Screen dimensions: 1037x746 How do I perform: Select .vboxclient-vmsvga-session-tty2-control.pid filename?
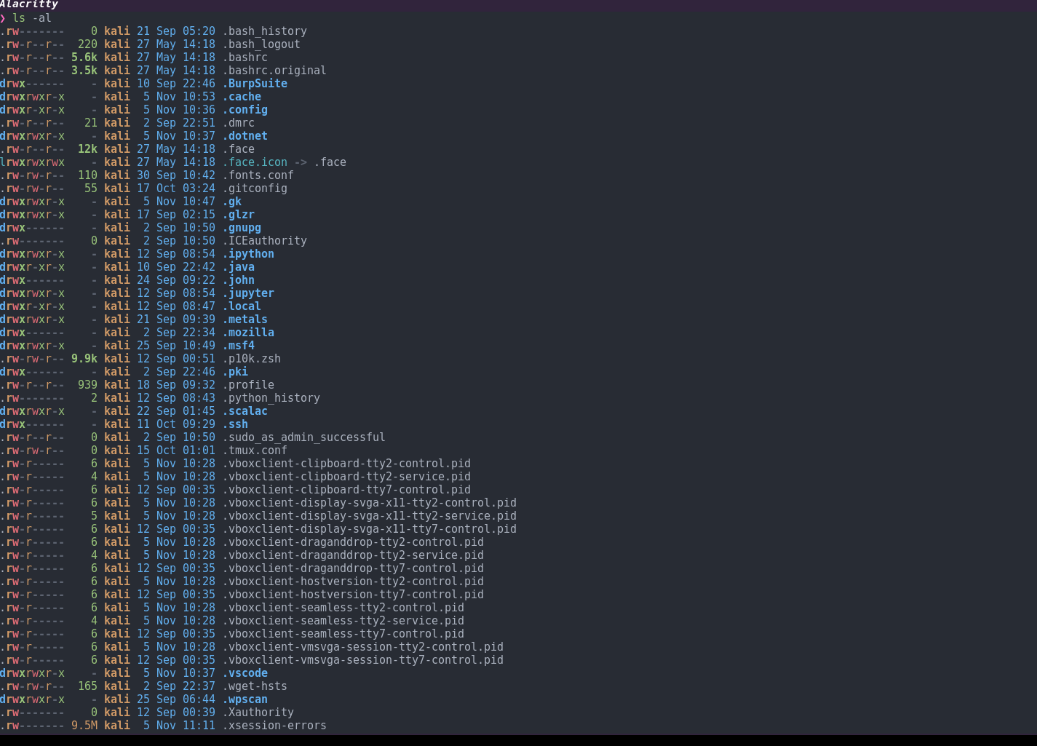(x=363, y=647)
